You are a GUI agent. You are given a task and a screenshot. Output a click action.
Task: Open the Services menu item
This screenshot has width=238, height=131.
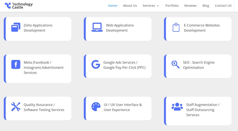pyautogui.click(x=149, y=6)
